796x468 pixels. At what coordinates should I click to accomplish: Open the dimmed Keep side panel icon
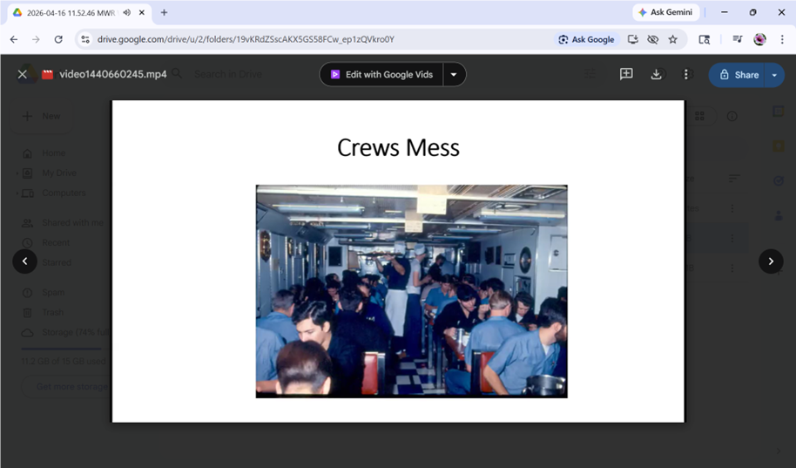[x=779, y=146]
